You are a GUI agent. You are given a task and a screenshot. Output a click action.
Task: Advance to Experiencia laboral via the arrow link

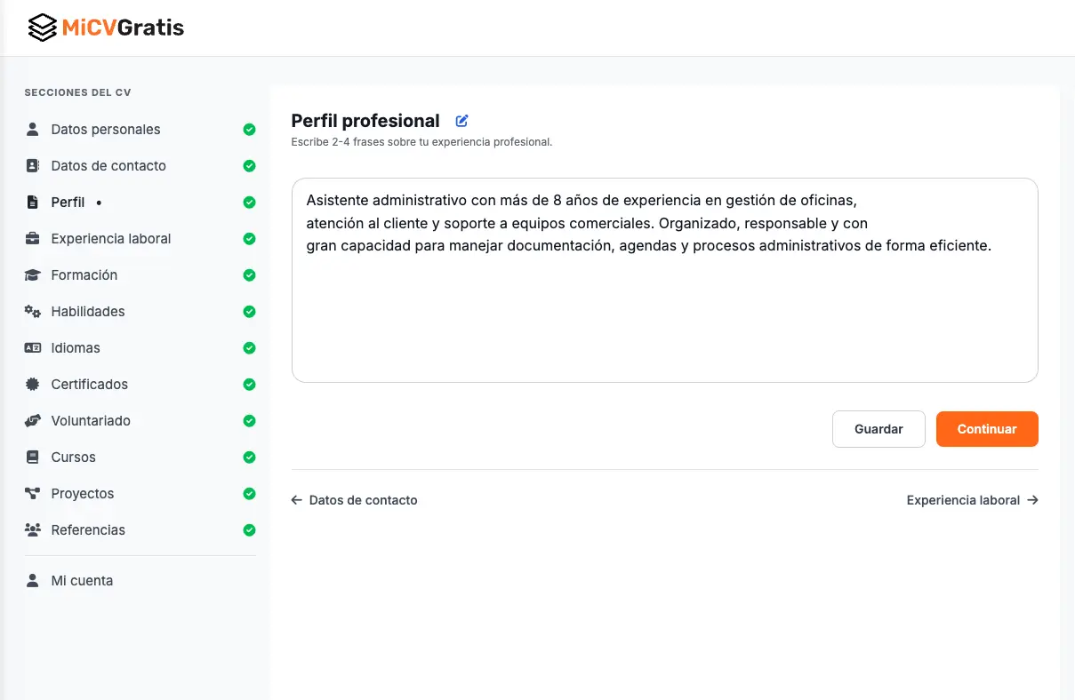[972, 500]
